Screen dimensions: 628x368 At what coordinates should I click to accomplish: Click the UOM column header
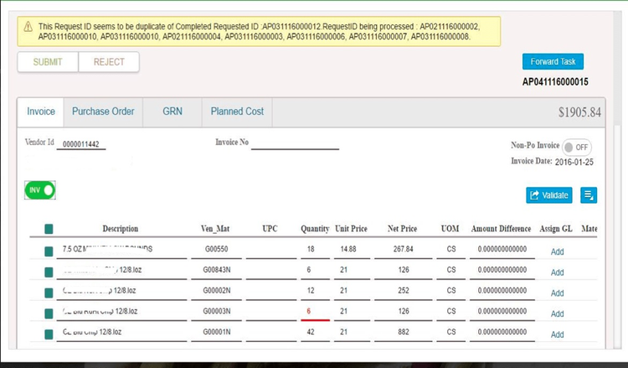pos(450,229)
